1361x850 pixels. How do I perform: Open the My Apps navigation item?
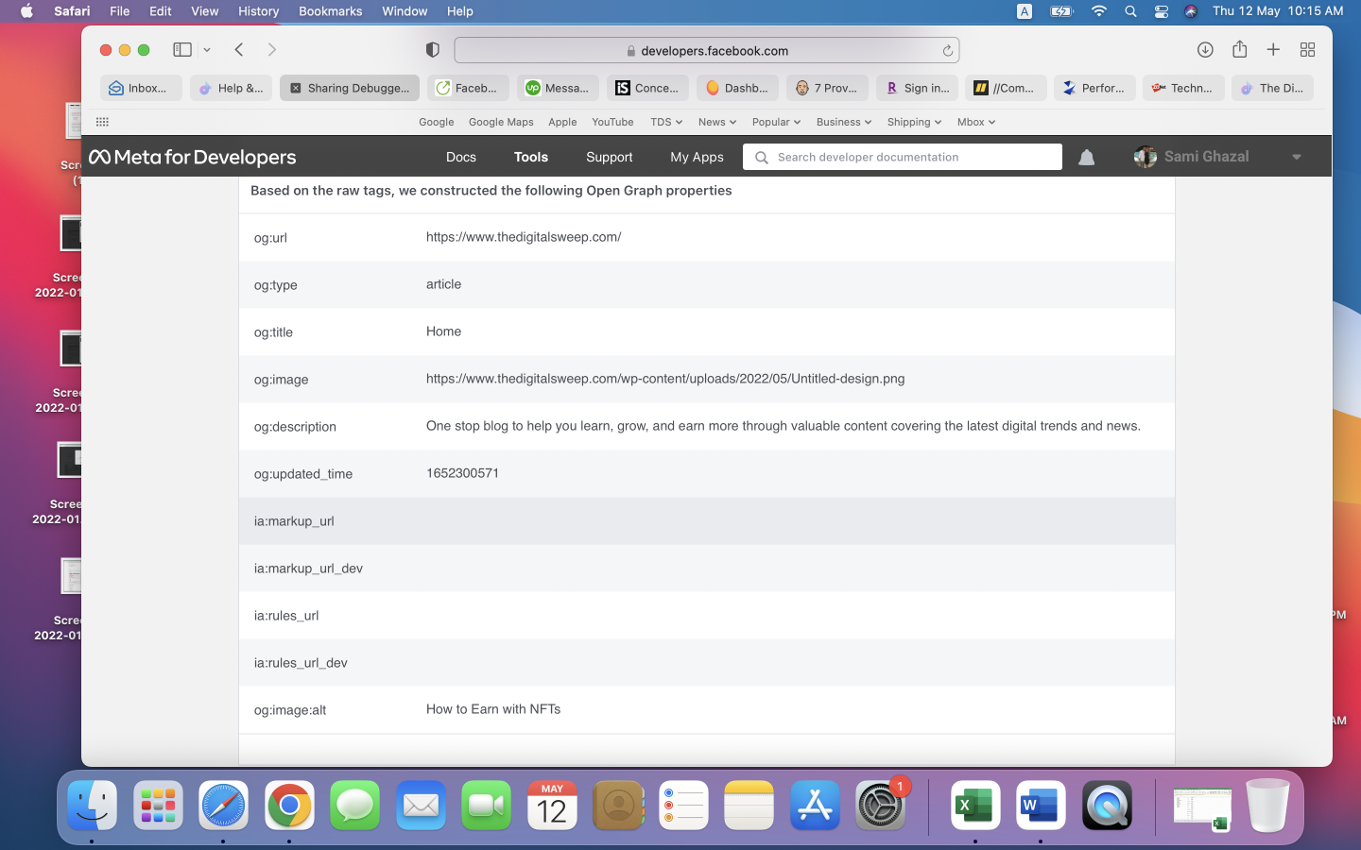(x=697, y=157)
